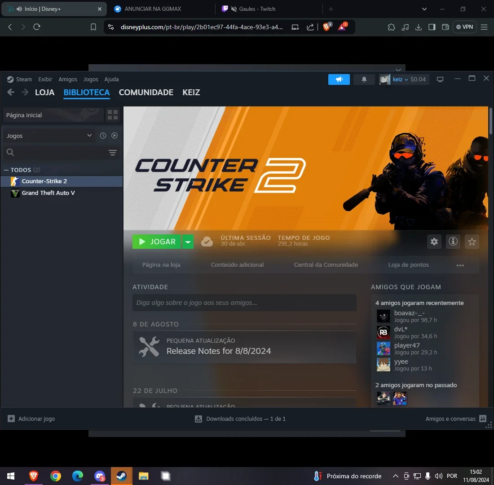Check cloud sync status icon
The height and width of the screenshot is (485, 494).
(x=207, y=242)
